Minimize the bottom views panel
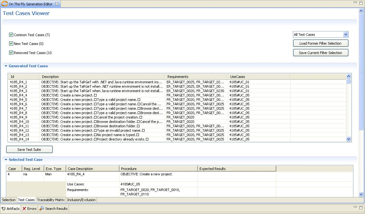 click(355, 207)
